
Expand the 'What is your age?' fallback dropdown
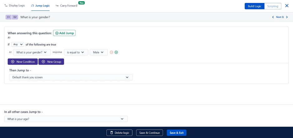[66, 119]
